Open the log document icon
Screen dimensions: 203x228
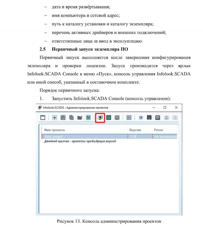coord(158,118)
